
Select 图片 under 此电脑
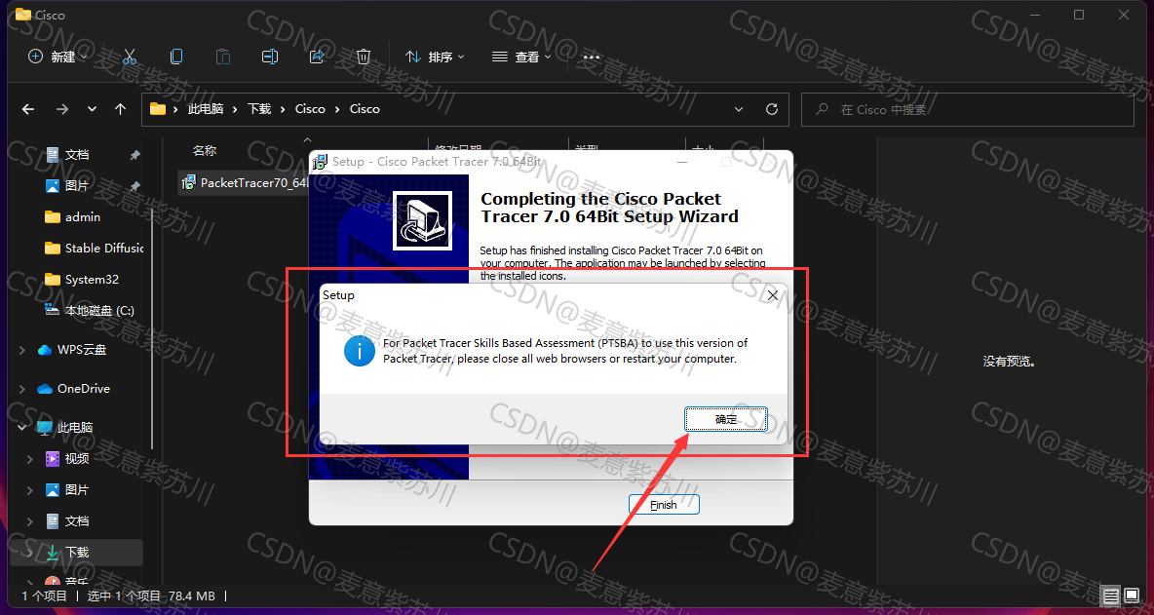(77, 490)
